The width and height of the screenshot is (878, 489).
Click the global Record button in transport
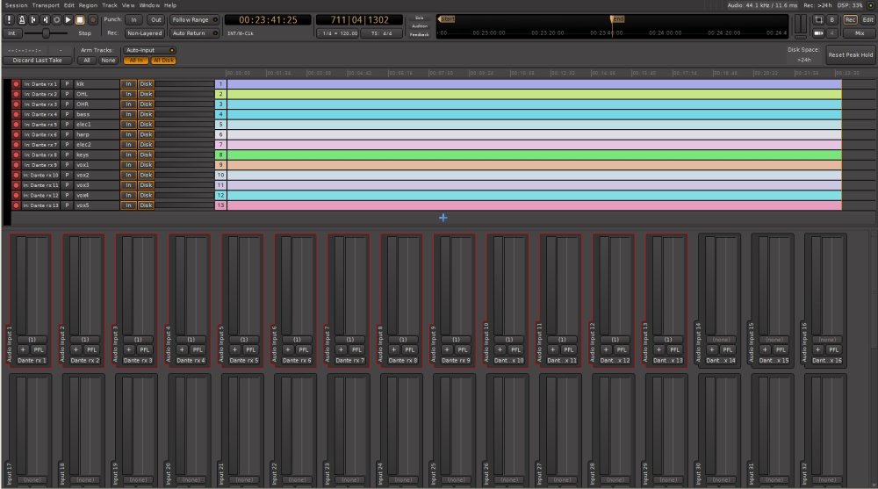(92, 18)
